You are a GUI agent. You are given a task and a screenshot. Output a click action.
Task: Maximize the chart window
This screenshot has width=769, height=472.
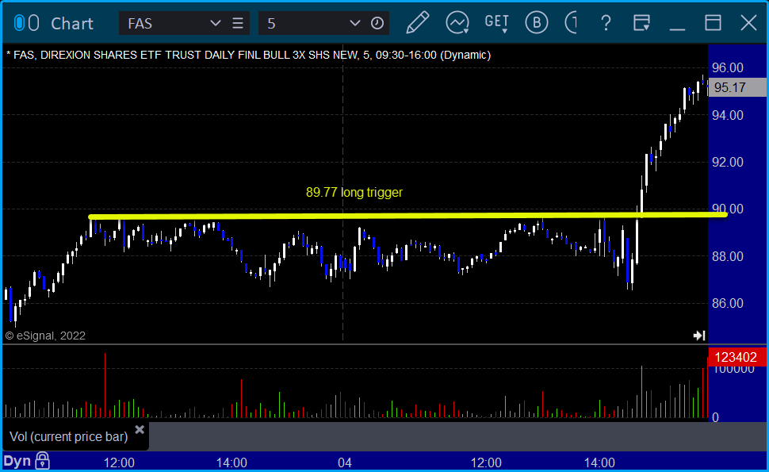713,22
